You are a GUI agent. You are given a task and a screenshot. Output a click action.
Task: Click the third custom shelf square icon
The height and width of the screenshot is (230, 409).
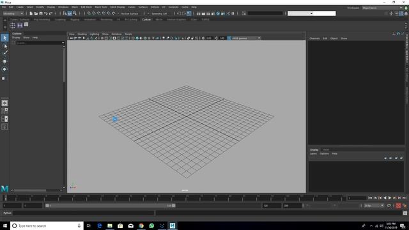coord(26,24)
